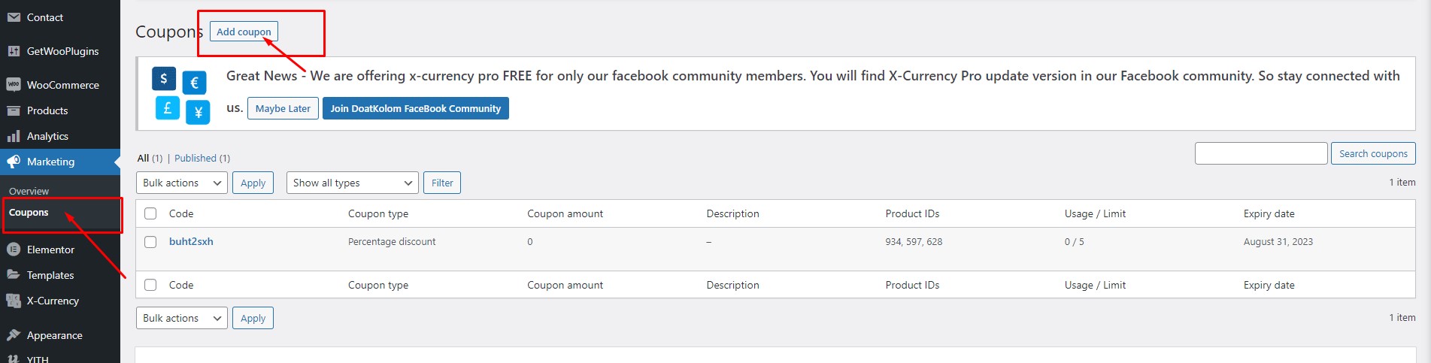Open Elementor via its circle icon

tap(14, 250)
